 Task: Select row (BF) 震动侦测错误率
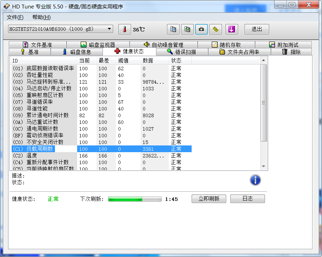pyautogui.click(x=102, y=136)
